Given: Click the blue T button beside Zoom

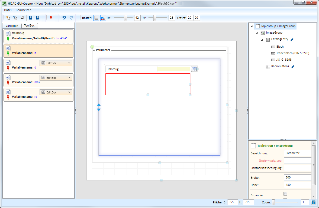Looking at the screenshot, I should pos(313,202).
